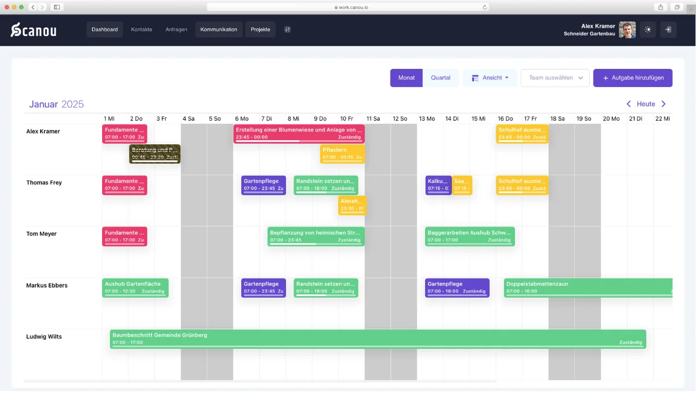The height and width of the screenshot is (394, 696).
Task: Open the Kontakte menu item
Action: click(x=142, y=30)
